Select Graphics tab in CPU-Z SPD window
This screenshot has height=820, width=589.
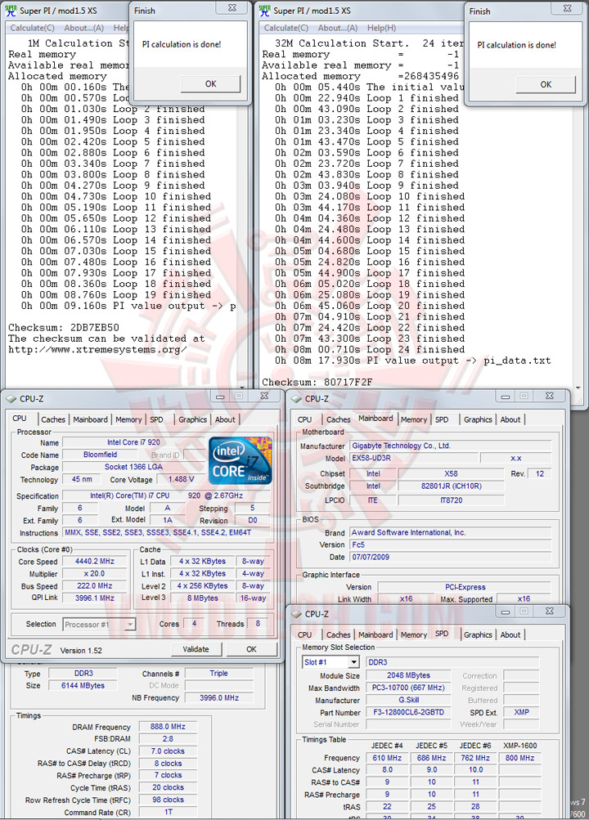pos(478,634)
